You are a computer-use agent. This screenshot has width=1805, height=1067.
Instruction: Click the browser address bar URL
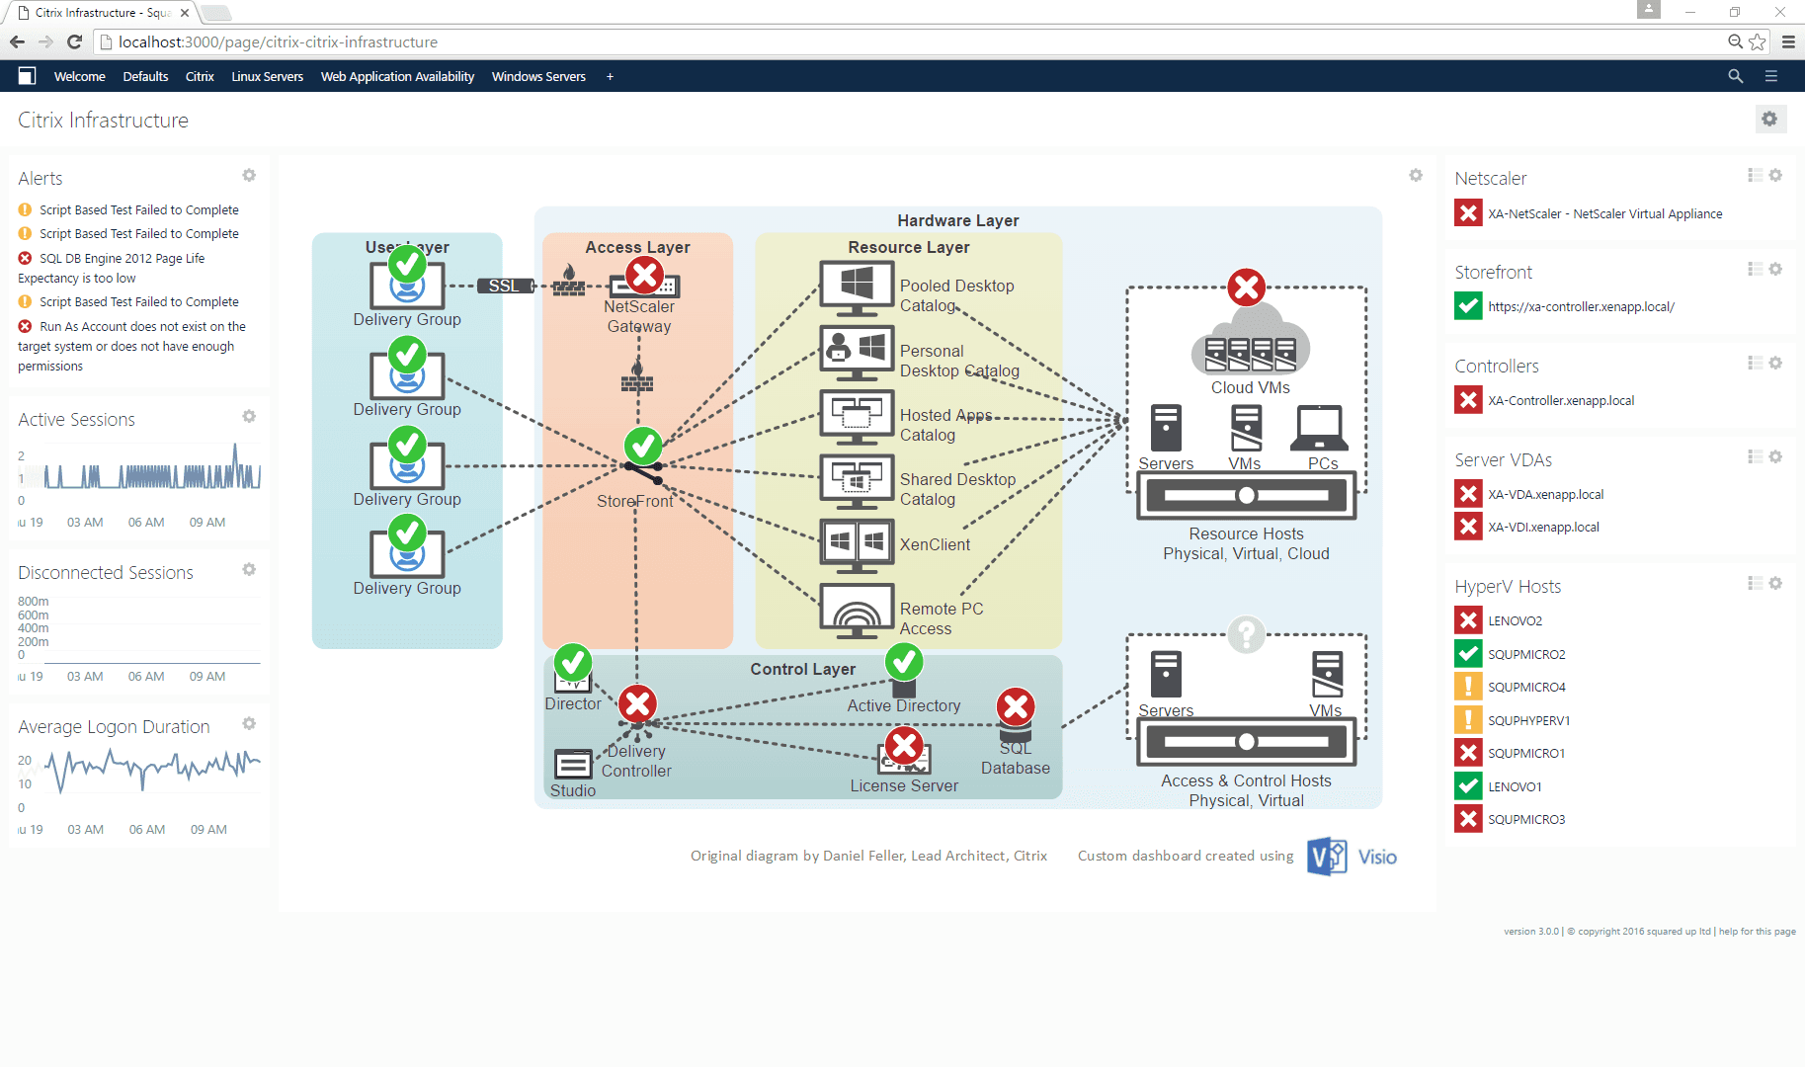point(278,41)
